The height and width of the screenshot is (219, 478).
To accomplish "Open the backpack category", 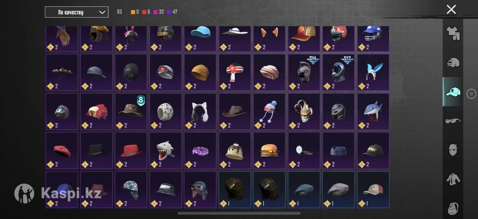I will tap(453, 208).
